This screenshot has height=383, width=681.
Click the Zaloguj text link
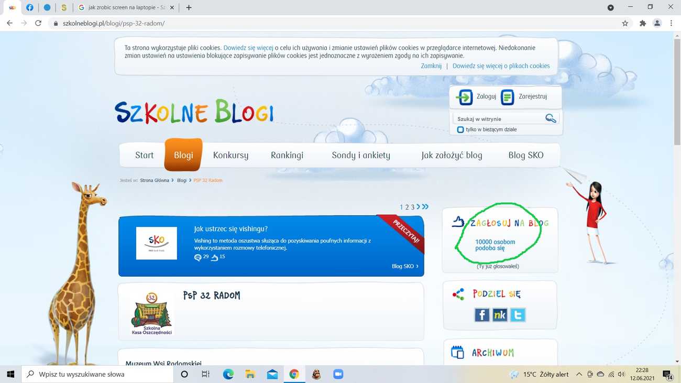pyautogui.click(x=486, y=96)
